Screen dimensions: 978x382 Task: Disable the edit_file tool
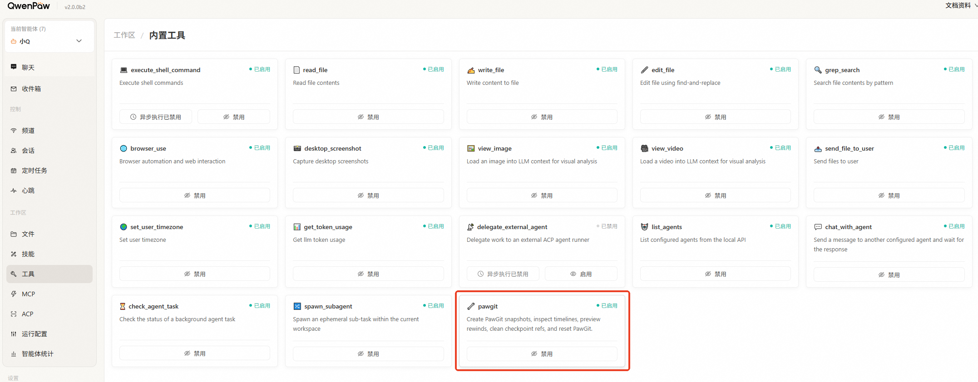tap(716, 117)
